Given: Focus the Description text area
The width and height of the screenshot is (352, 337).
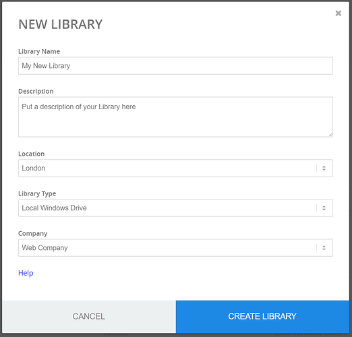Looking at the screenshot, I should (x=175, y=117).
